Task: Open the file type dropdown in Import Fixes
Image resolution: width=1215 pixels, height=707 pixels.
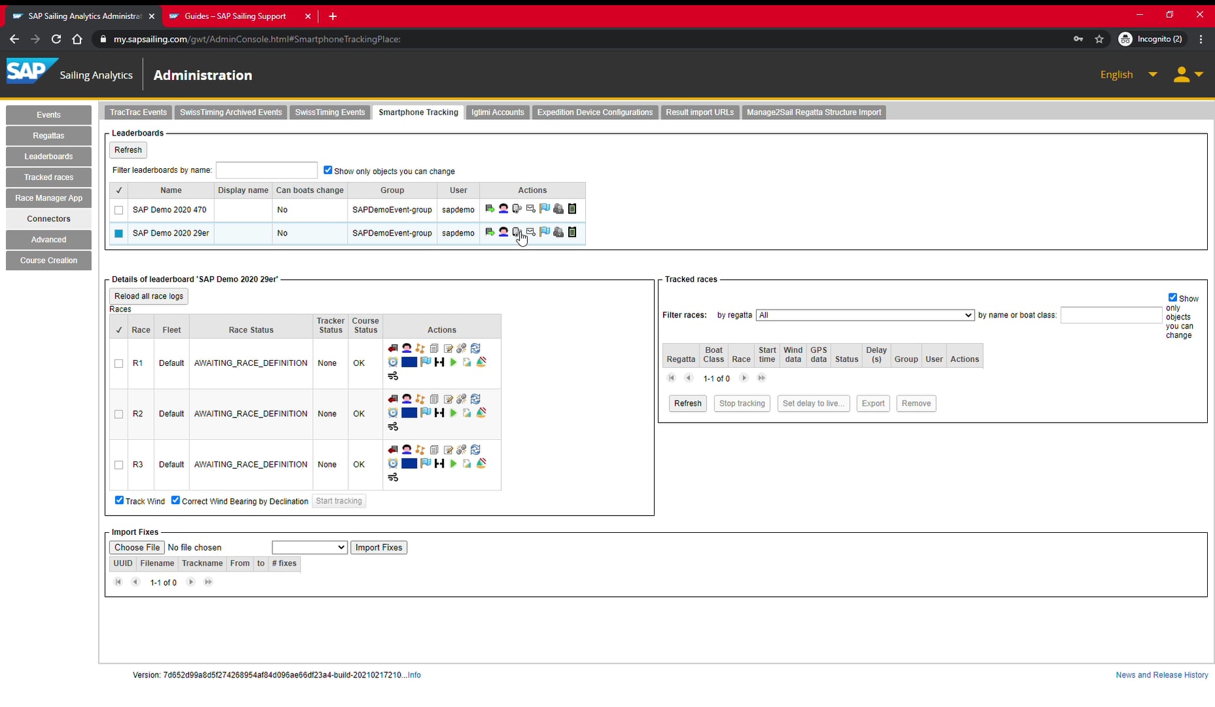Action: tap(309, 547)
